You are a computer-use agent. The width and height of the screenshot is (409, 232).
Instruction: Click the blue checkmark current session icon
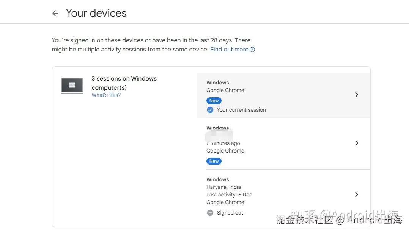click(x=210, y=110)
